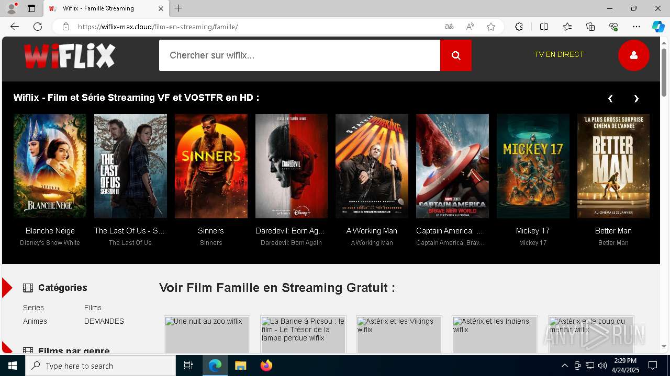Go back to the previous page

(15, 27)
